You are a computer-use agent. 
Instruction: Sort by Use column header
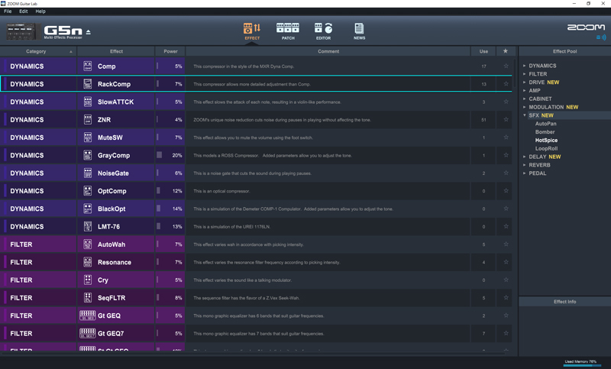483,51
